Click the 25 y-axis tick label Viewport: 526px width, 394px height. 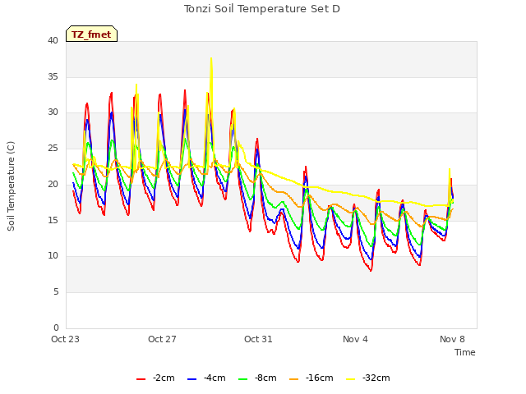point(53,148)
